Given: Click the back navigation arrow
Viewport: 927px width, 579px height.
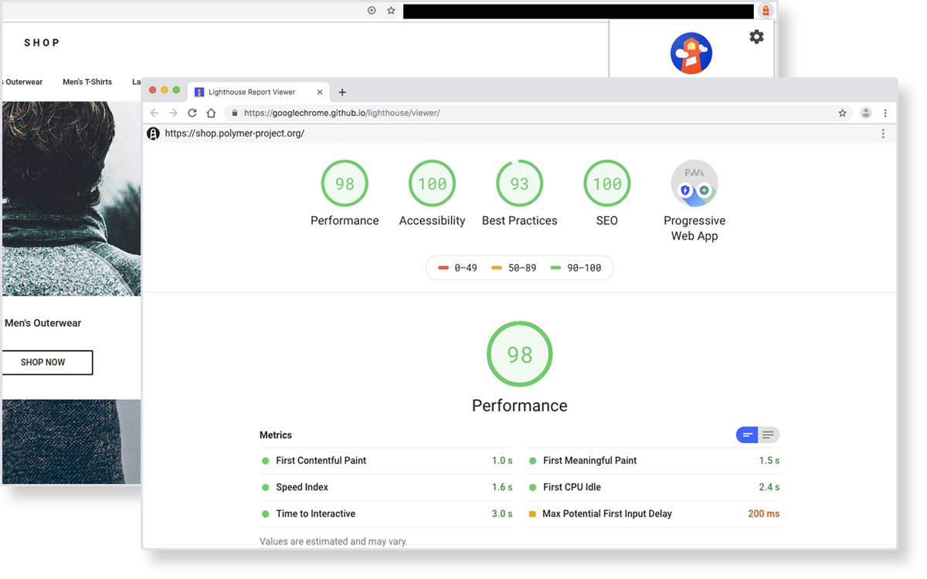Looking at the screenshot, I should [154, 113].
